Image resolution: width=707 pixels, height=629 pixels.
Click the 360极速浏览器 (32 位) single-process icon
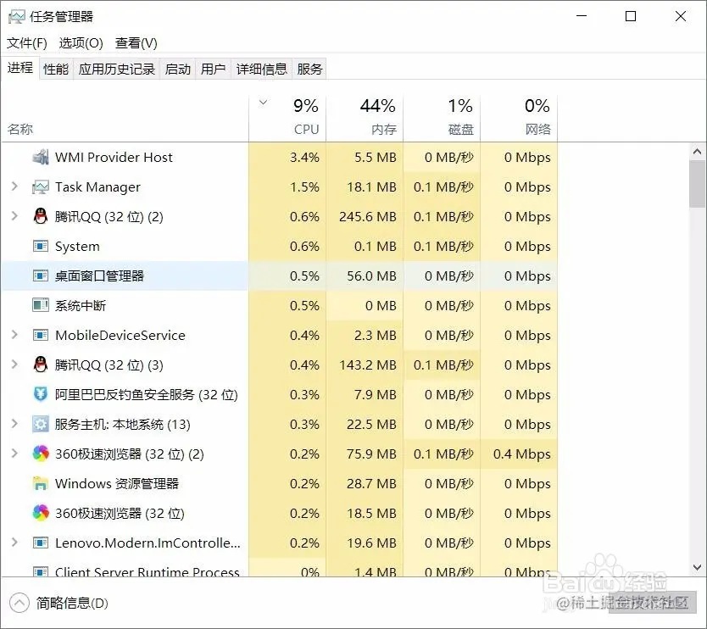(41, 513)
